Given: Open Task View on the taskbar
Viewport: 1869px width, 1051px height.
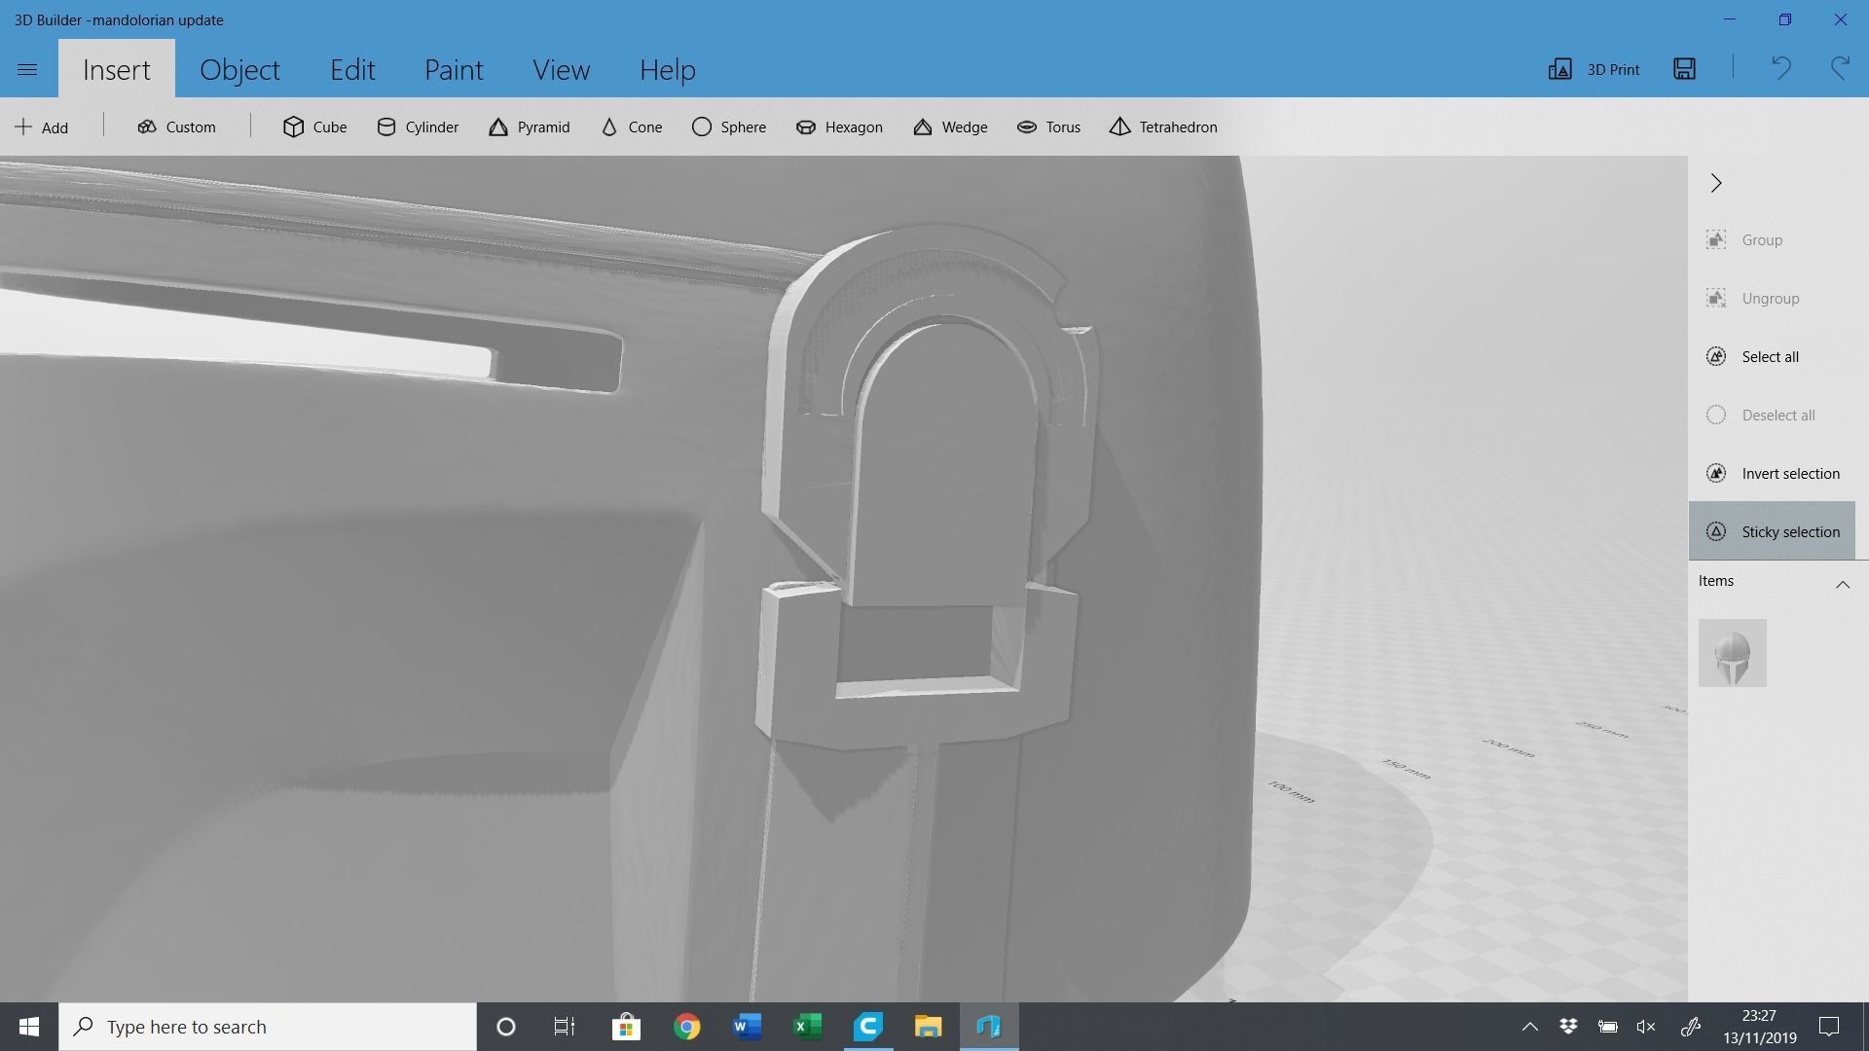Looking at the screenshot, I should coord(565,1027).
